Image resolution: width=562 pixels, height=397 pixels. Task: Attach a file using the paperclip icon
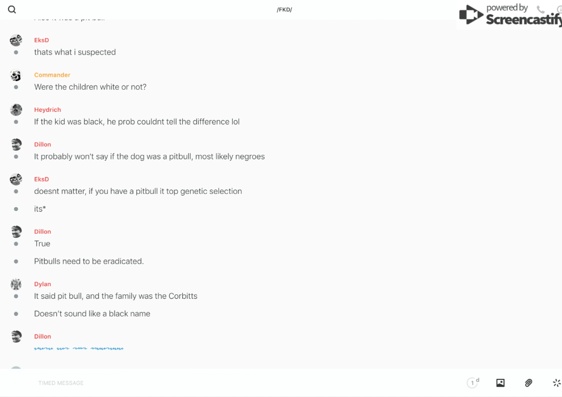(529, 383)
